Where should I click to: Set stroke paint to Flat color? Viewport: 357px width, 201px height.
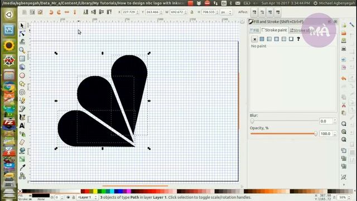(262, 39)
